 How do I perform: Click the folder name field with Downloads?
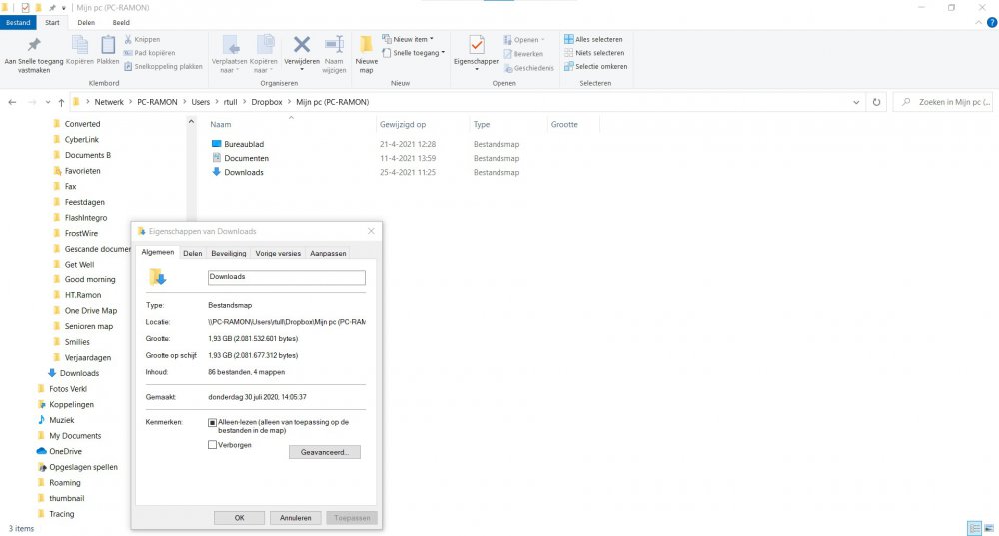(286, 277)
